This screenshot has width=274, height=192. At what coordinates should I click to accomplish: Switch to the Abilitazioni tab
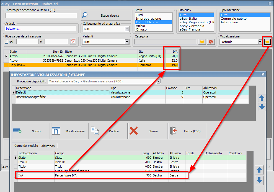click(48, 146)
